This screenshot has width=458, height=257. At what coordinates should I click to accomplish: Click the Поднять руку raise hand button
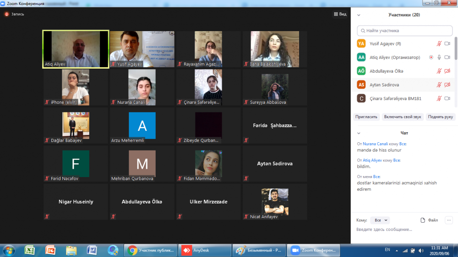[440, 117]
